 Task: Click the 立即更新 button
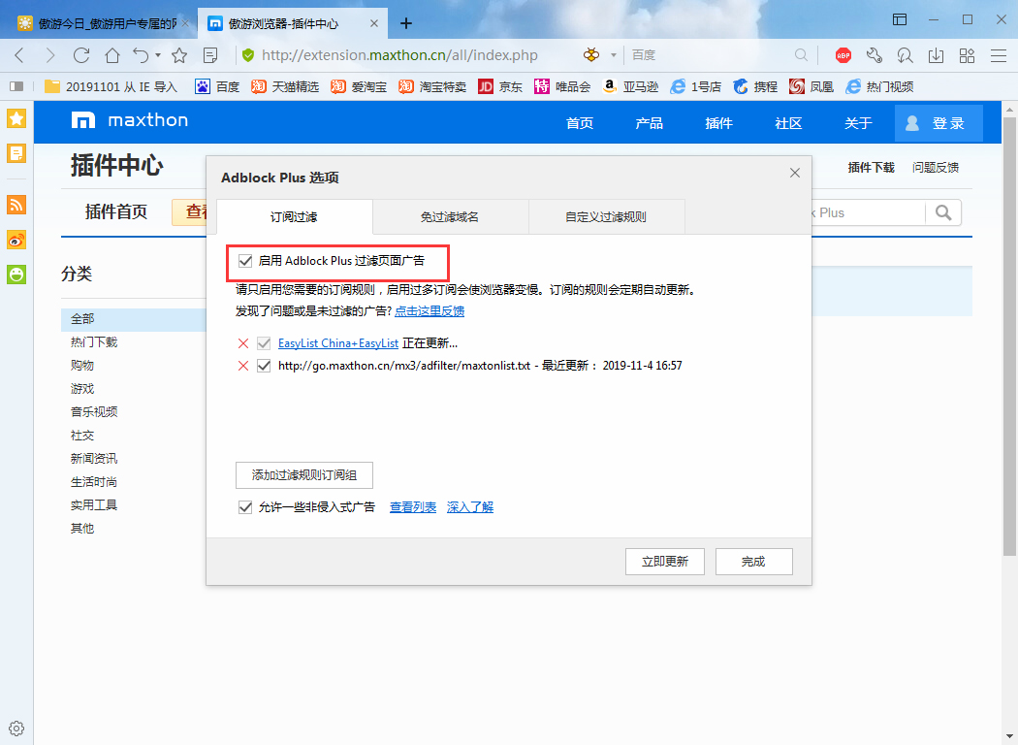[x=665, y=561]
